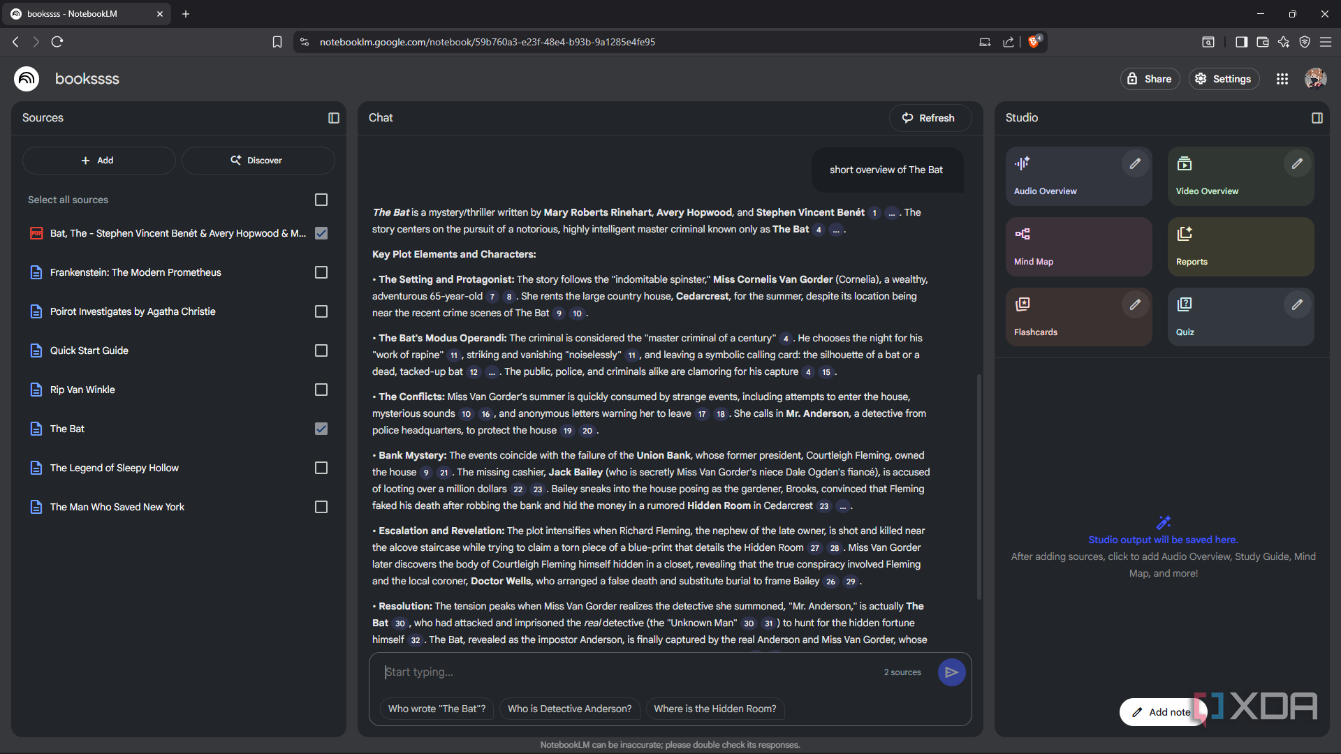The image size is (1341, 754).
Task: Uncheck The Bat source checkbox
Action: [321, 429]
